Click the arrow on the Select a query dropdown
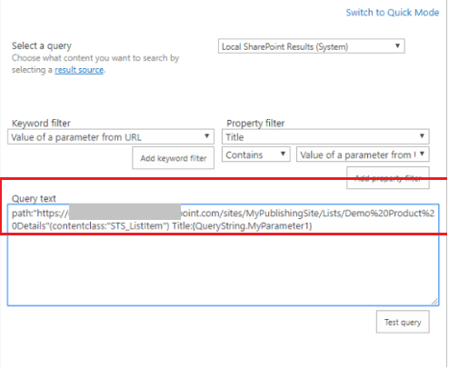 [397, 46]
